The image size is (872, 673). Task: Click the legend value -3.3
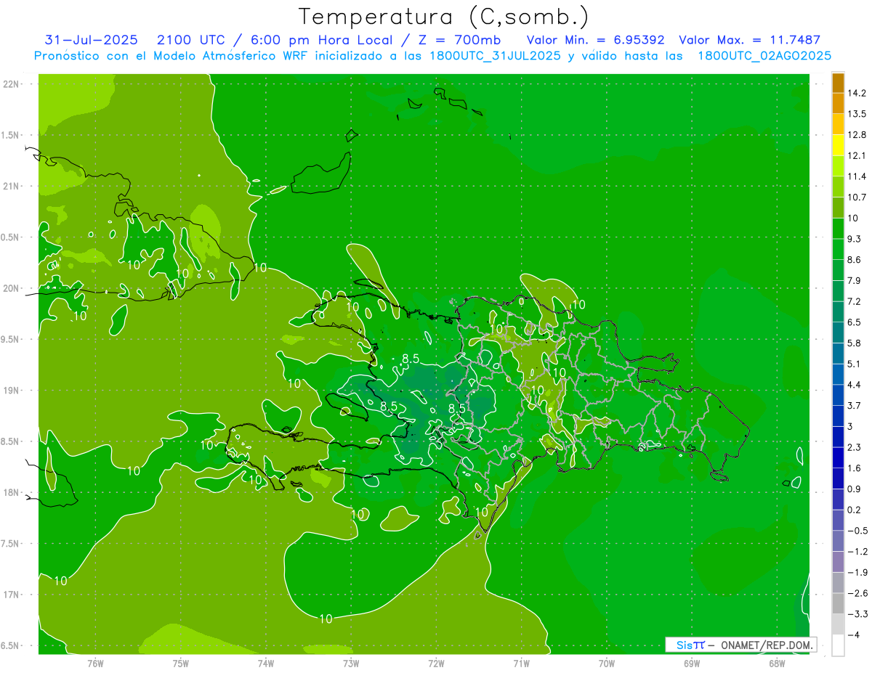[x=857, y=615]
